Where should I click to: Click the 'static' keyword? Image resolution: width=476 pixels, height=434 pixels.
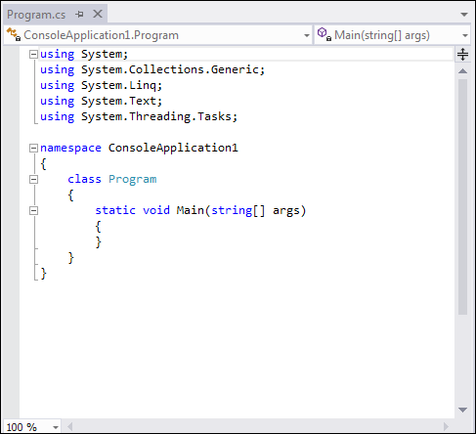coord(115,210)
